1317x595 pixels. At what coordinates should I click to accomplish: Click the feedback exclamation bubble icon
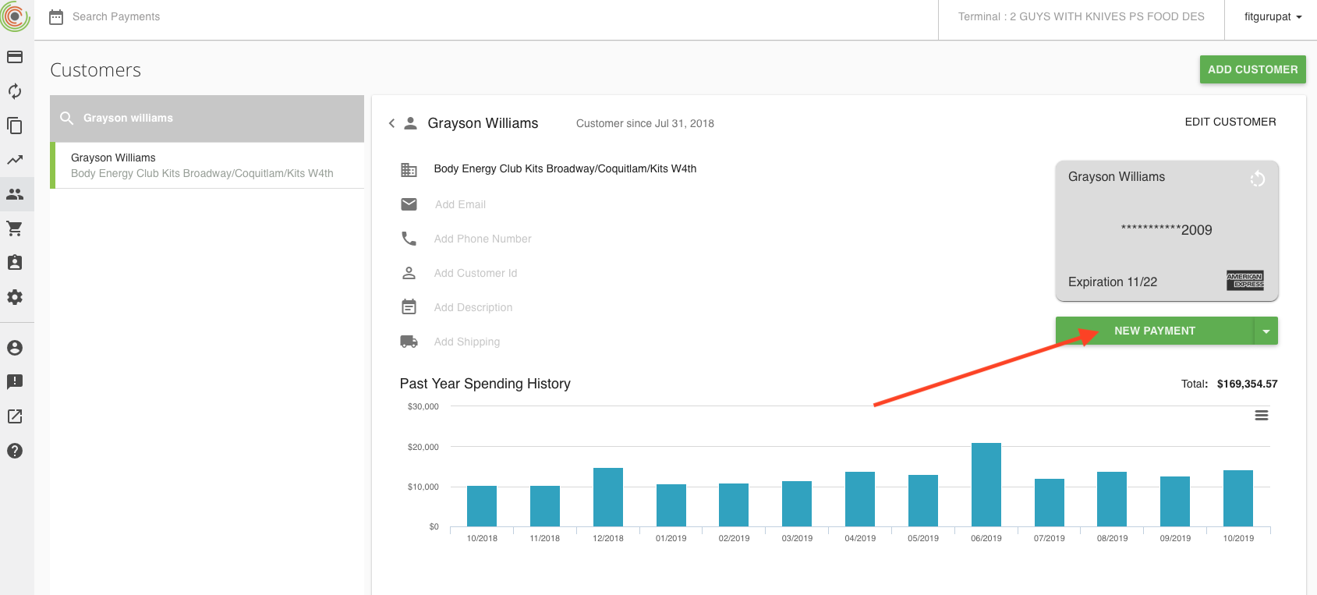(x=15, y=381)
